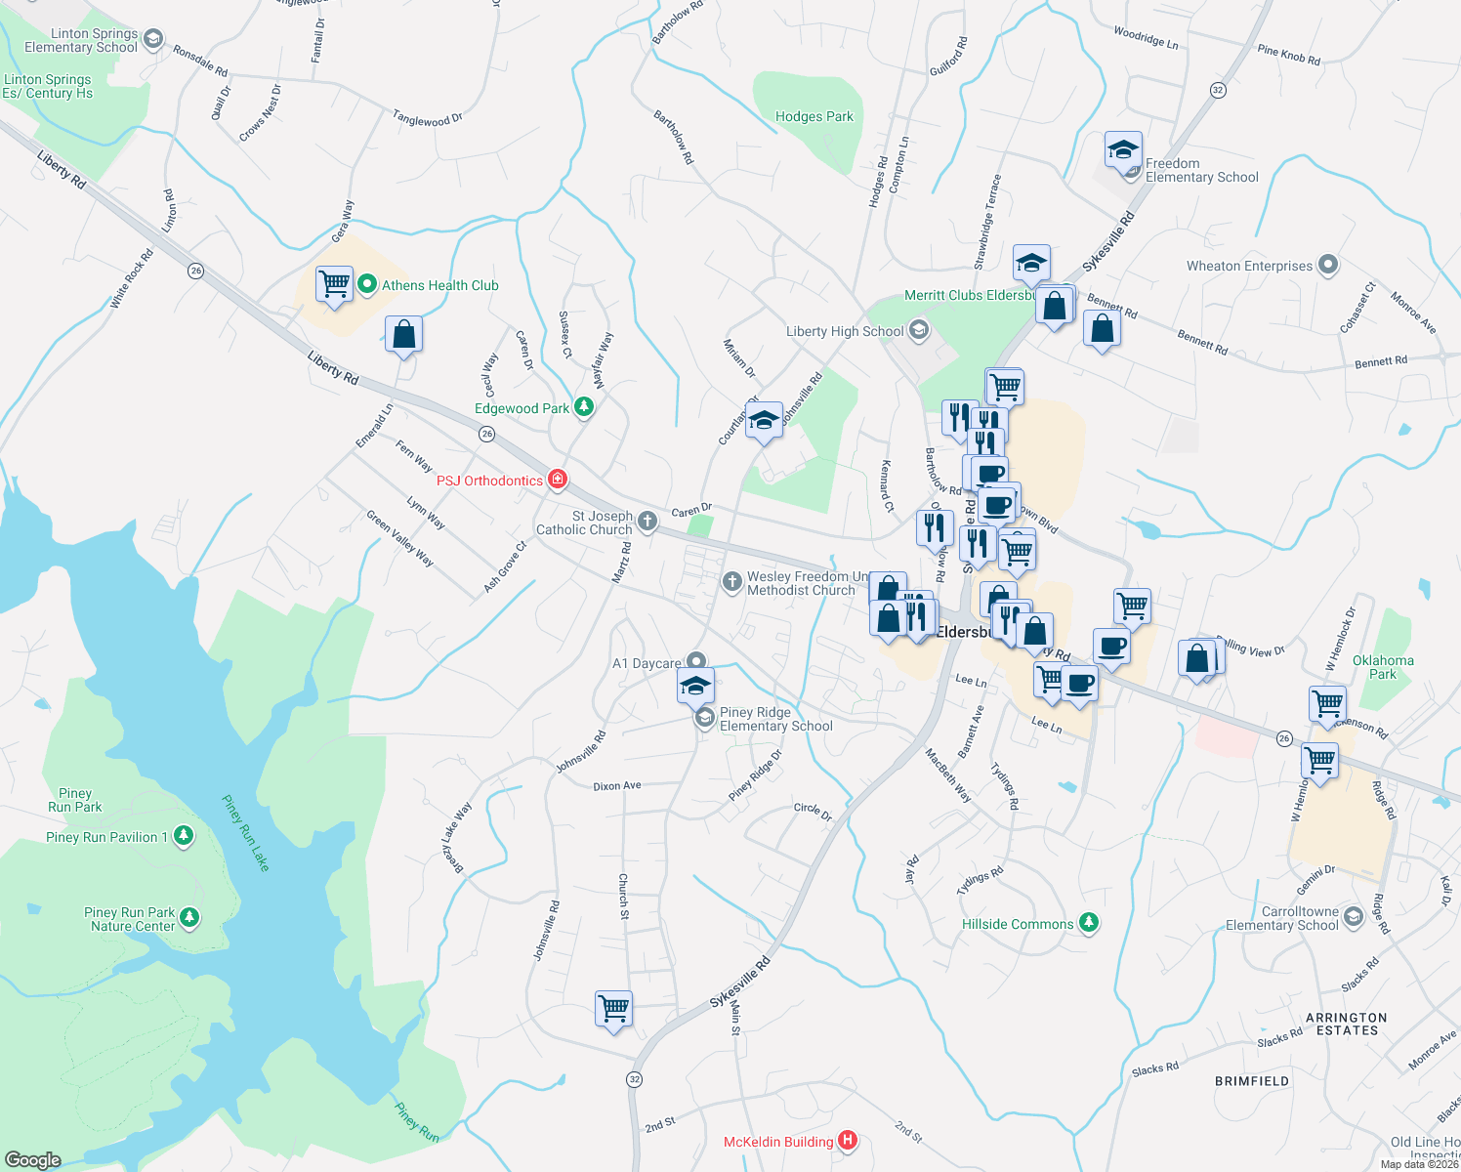Image resolution: width=1461 pixels, height=1172 pixels.
Task: Click the PSJ Orthodontics medical marker
Action: tap(557, 480)
